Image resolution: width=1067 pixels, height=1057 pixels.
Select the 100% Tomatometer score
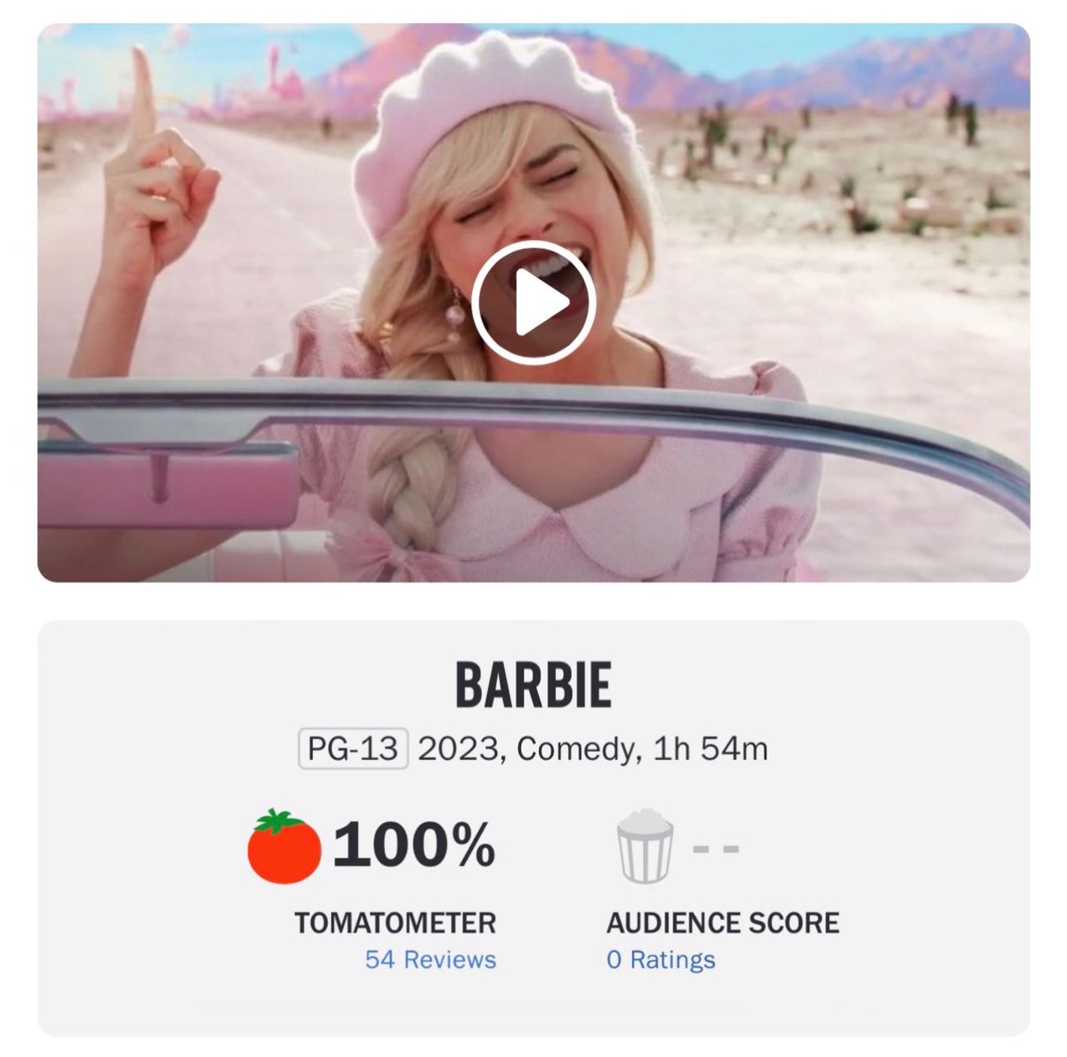click(x=413, y=845)
